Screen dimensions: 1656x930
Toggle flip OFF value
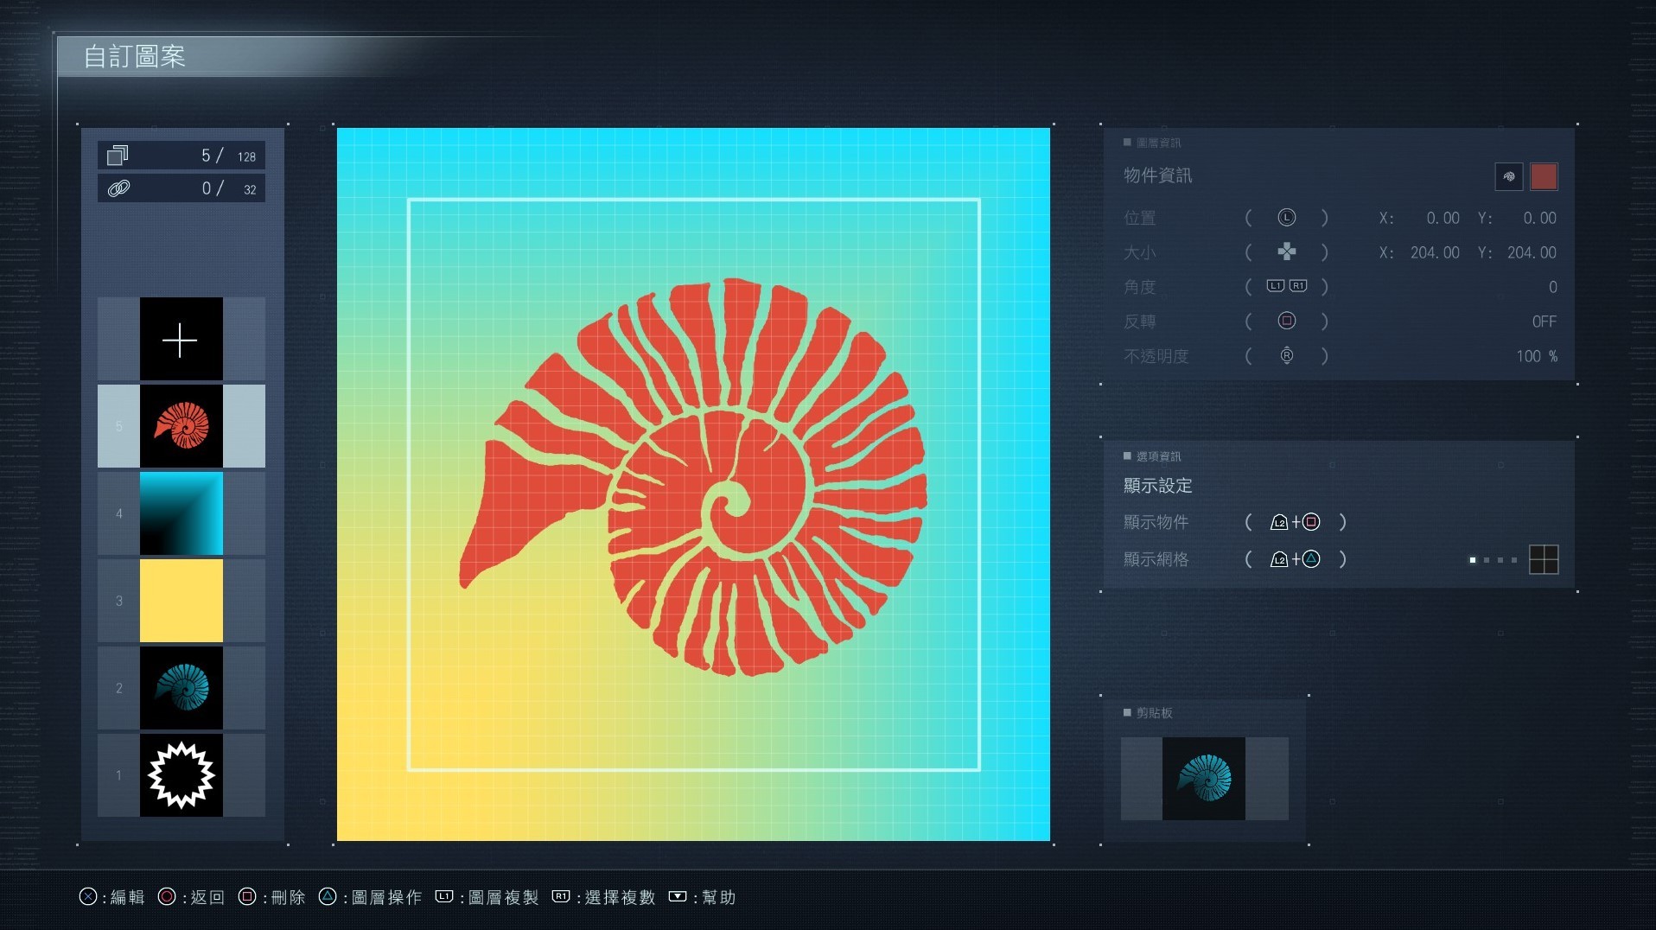click(1544, 322)
